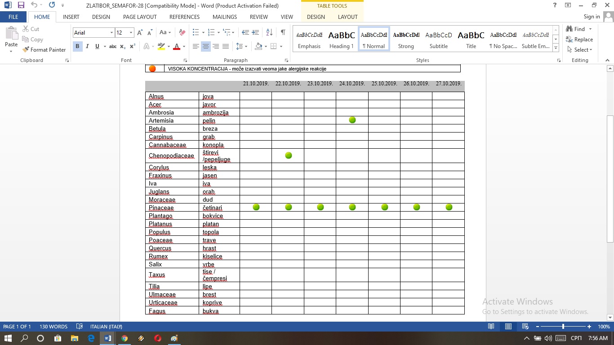Click the font color red swatch button
This screenshot has height=345, width=614.
coord(177,46)
